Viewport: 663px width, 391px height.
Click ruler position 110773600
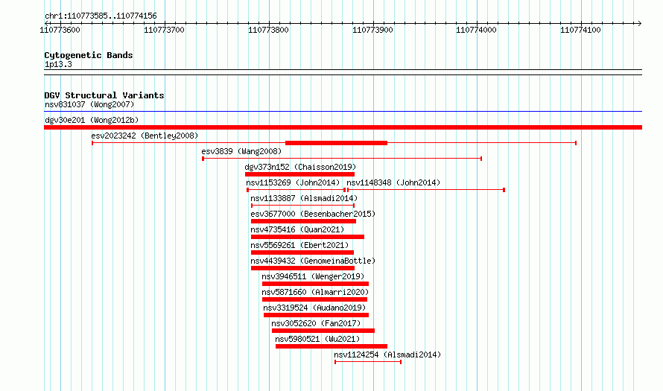click(x=60, y=30)
